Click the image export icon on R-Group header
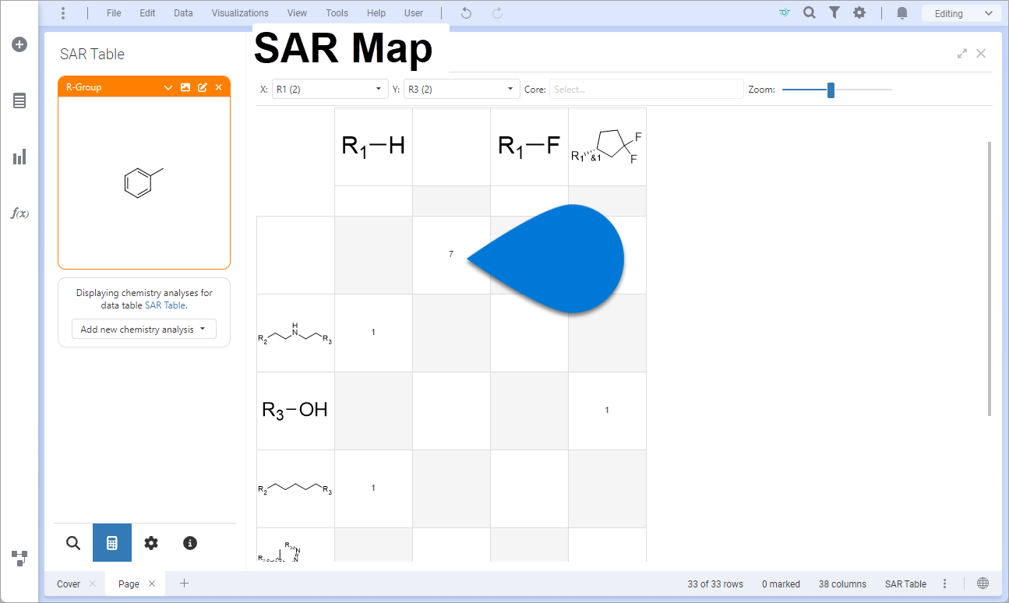This screenshot has width=1009, height=603. (x=185, y=86)
